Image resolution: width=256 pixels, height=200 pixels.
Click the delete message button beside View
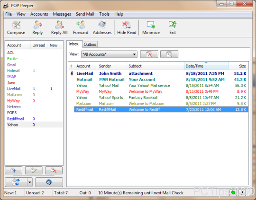149,54
